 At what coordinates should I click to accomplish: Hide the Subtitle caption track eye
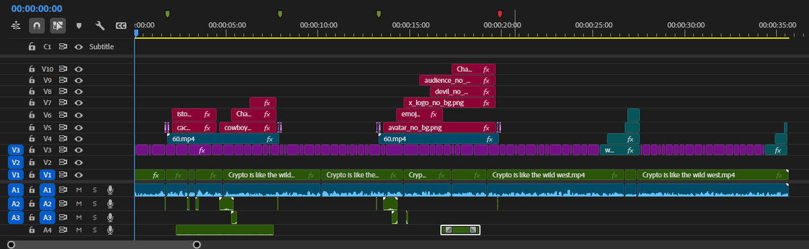[x=79, y=46]
